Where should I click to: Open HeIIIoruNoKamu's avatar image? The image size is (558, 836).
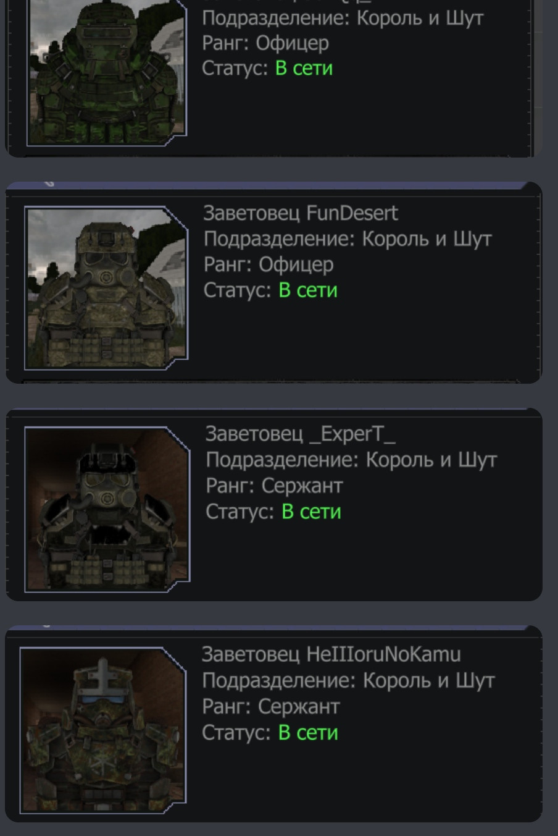[x=103, y=729]
